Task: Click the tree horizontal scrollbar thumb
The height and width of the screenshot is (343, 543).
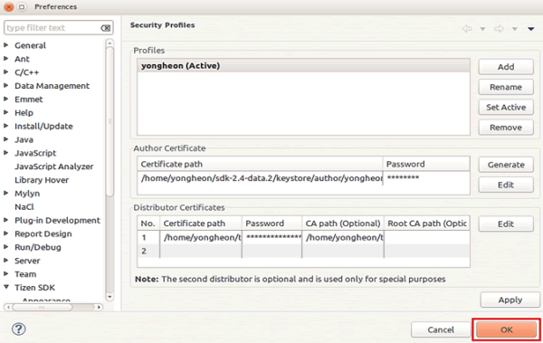Action: click(x=42, y=307)
